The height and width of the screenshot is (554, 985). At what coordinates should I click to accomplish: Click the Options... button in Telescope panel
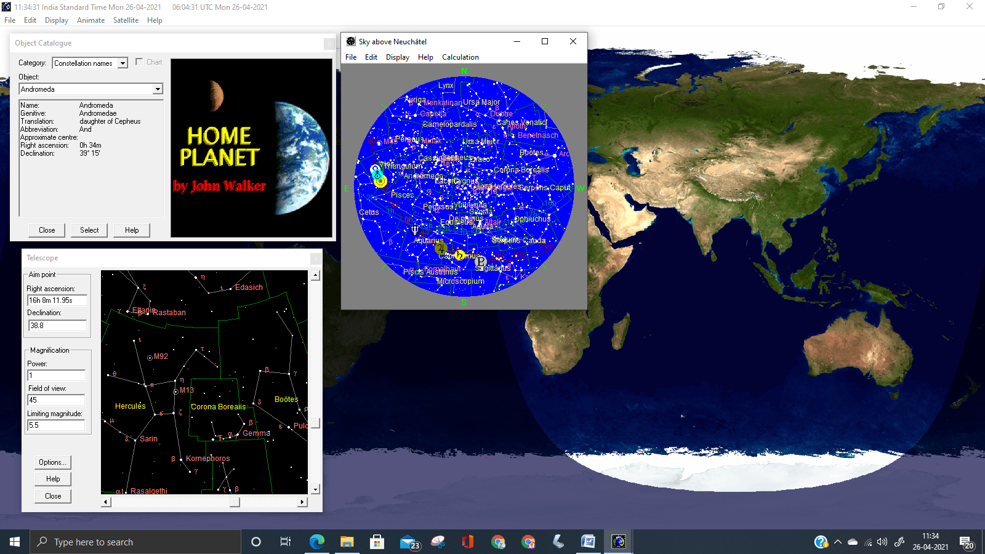(x=53, y=462)
